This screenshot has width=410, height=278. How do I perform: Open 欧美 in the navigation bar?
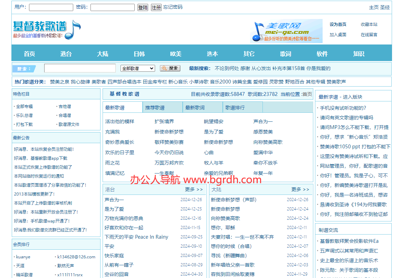176,54
